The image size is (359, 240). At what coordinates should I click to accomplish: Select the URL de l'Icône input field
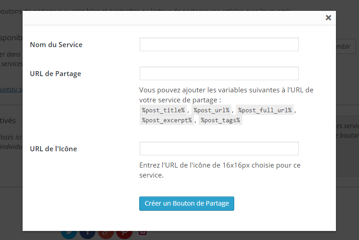(219, 149)
